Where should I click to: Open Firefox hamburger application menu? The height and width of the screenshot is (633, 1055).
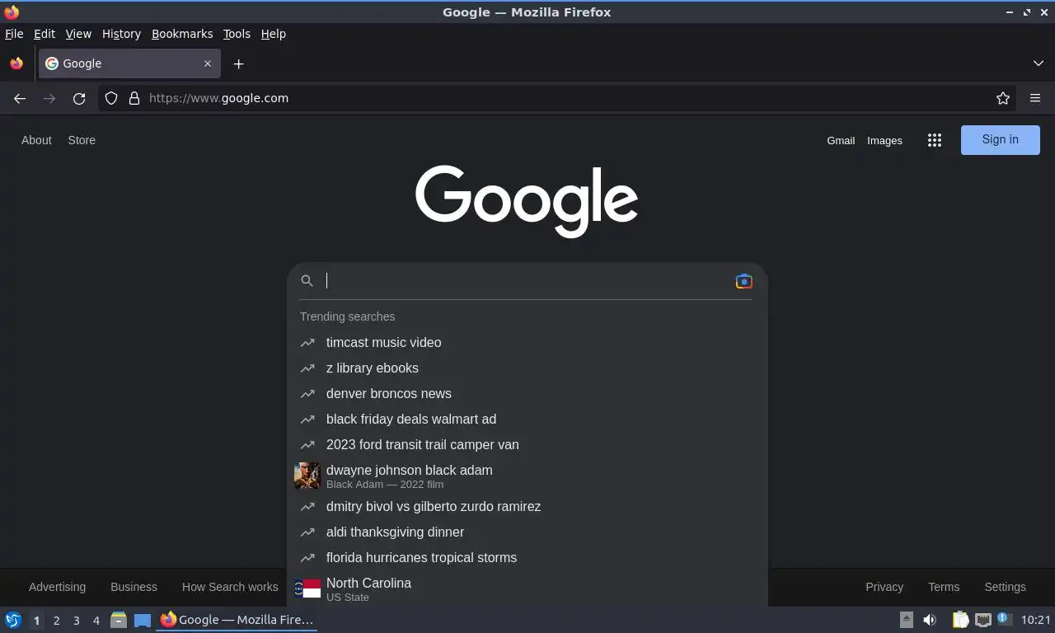(1035, 98)
